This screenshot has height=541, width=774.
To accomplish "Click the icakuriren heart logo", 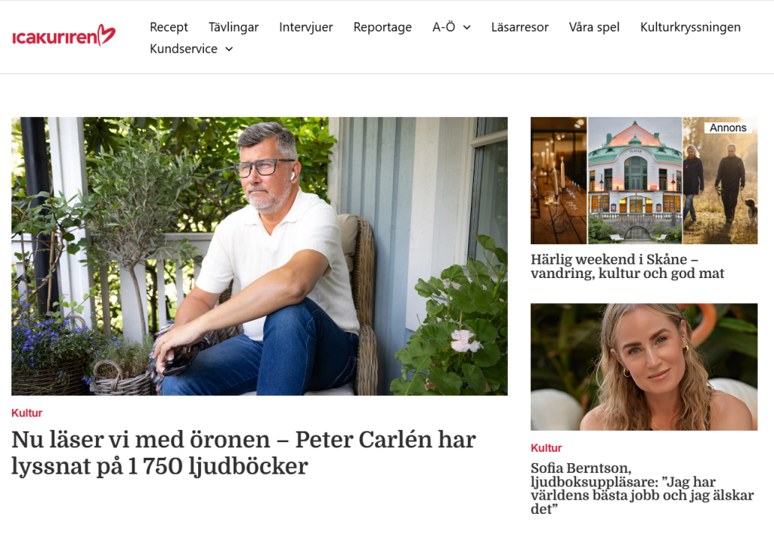I will click(x=63, y=36).
